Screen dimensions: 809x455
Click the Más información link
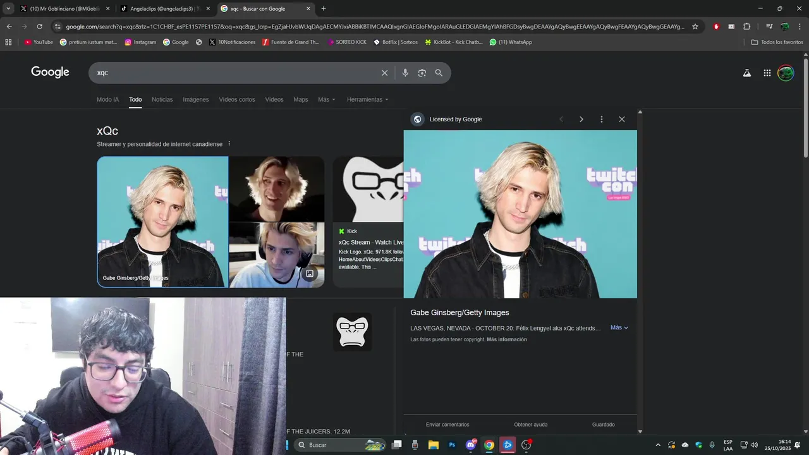[x=507, y=340]
